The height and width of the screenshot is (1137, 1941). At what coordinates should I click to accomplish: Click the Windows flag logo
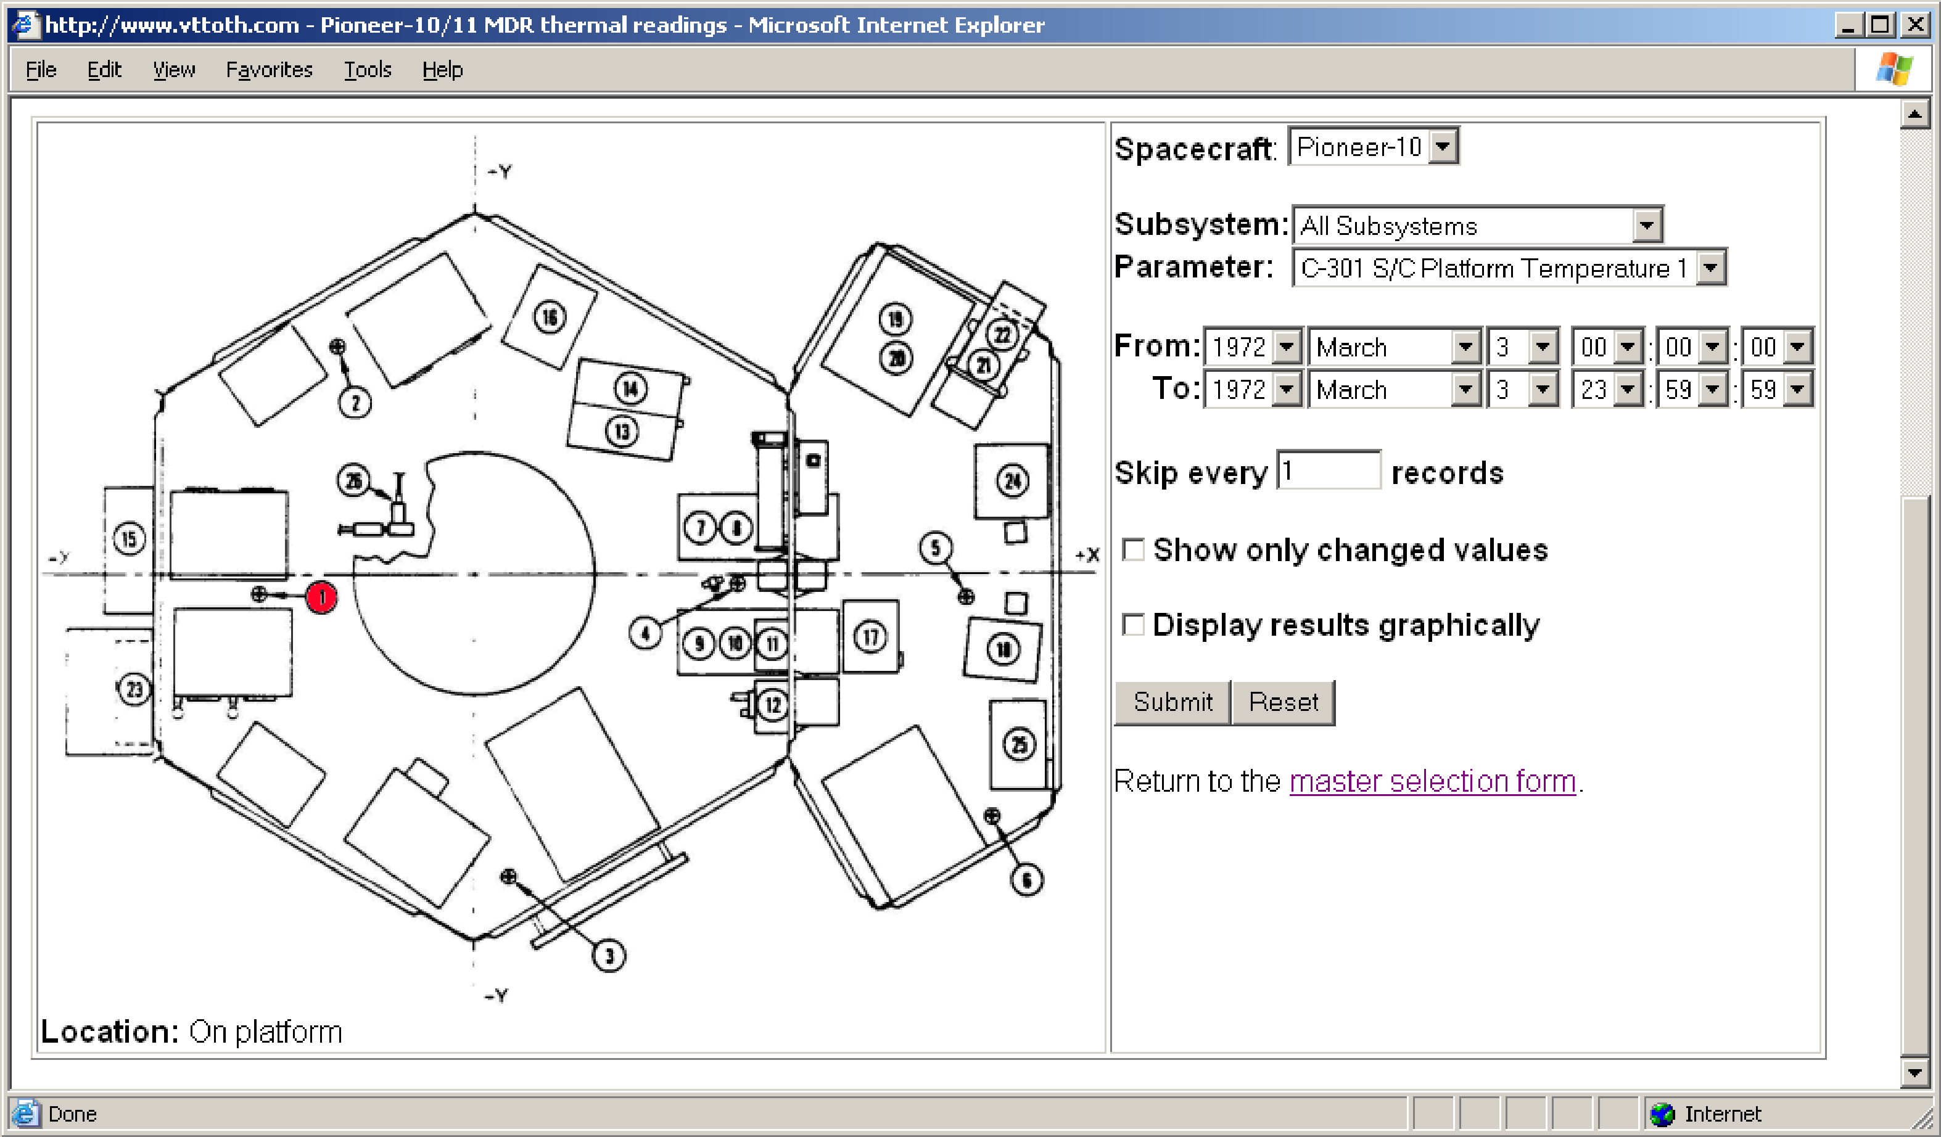[1894, 68]
